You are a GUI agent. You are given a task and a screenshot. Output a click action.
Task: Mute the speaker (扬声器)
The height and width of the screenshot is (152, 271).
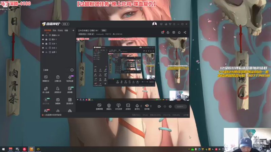147,107
